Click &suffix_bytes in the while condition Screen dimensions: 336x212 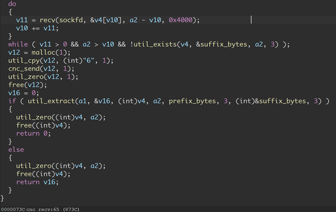222,45
